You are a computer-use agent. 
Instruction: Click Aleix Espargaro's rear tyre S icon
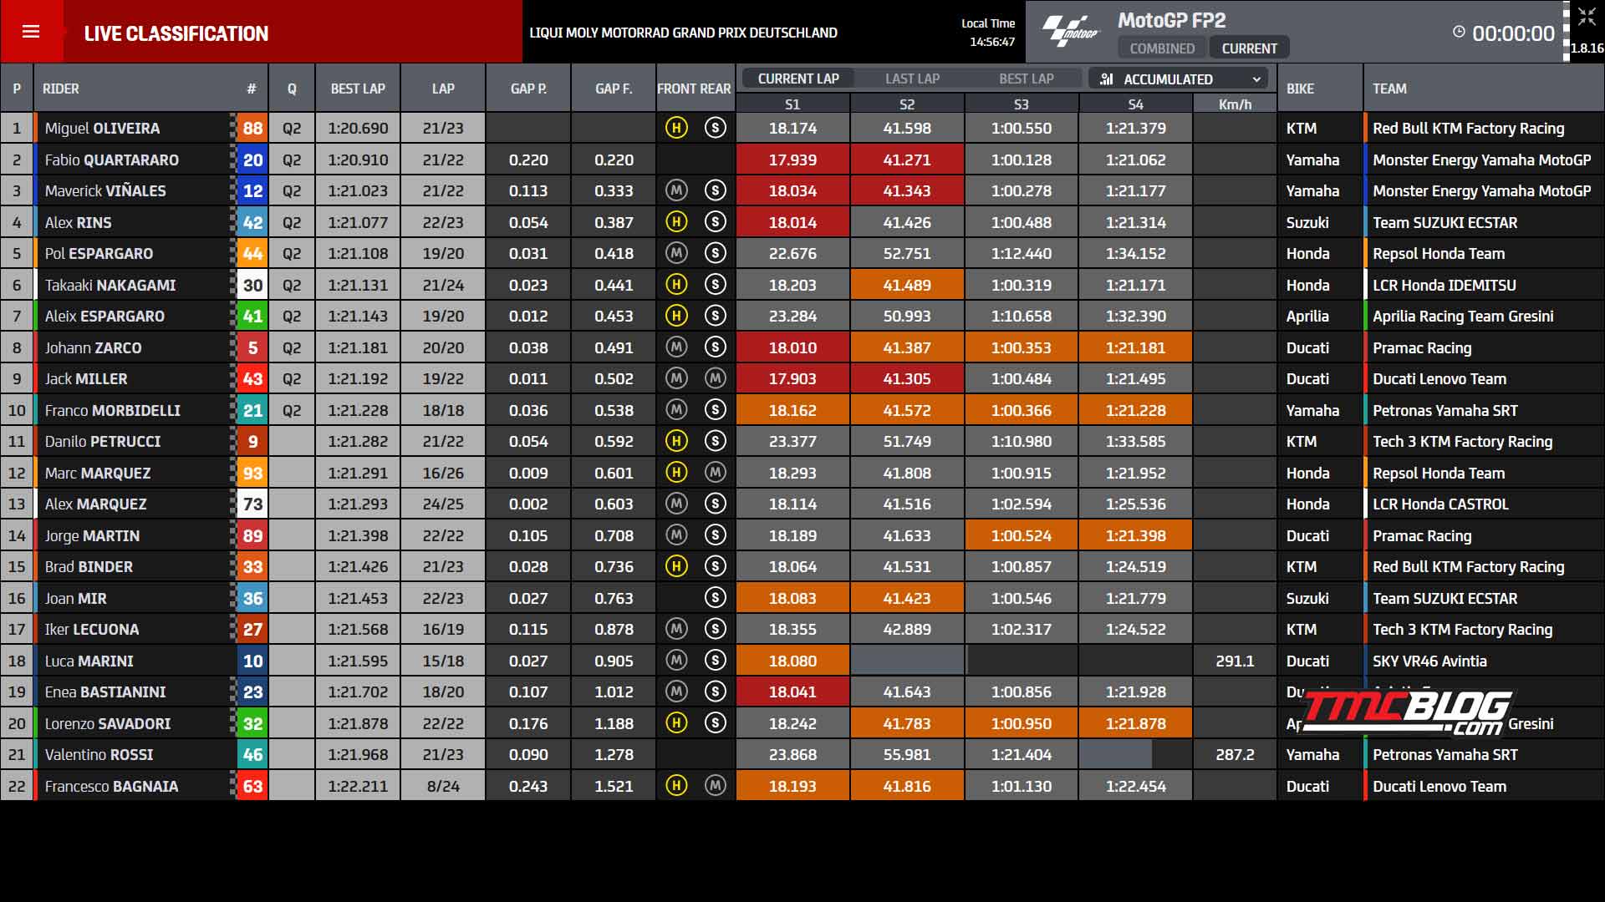tap(715, 316)
